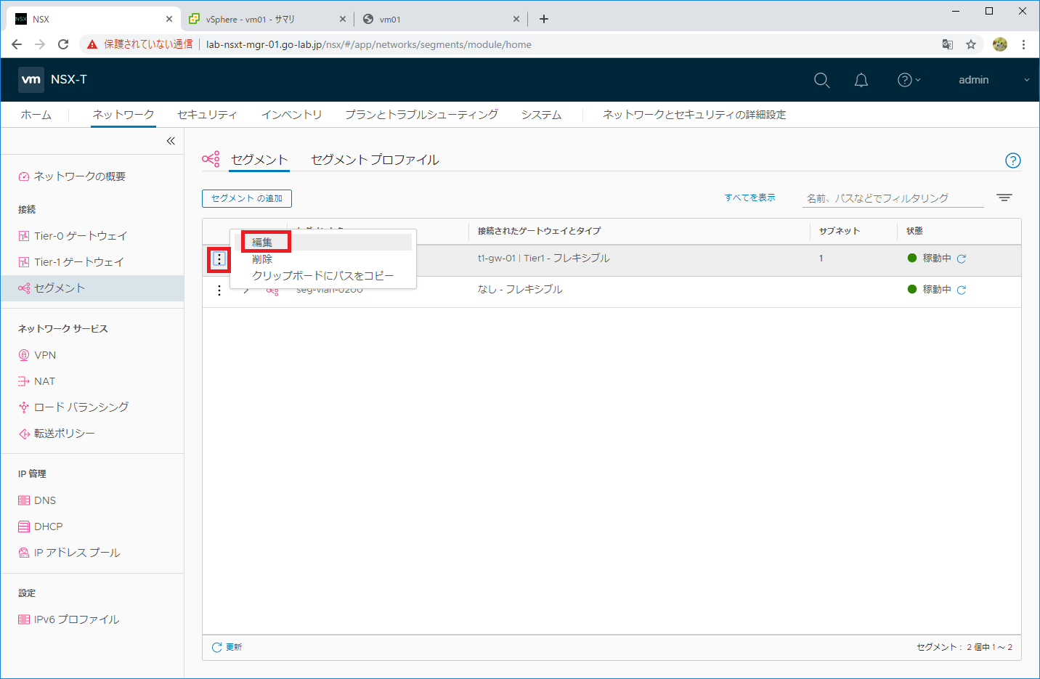Open the システム top navigation tab
Viewport: 1040px width, 679px height.
coord(541,115)
